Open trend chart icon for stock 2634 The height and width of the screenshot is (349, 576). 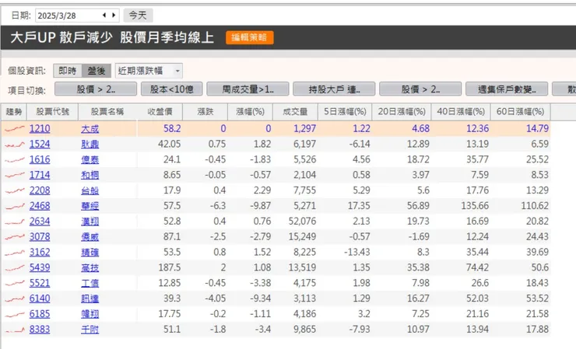coord(15,222)
